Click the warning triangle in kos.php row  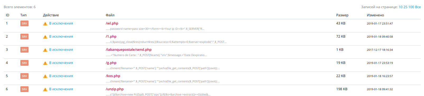click(x=45, y=76)
